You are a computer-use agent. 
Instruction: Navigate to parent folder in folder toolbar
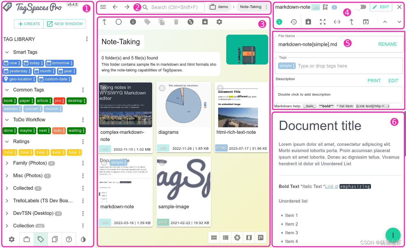pyautogui.click(x=104, y=22)
